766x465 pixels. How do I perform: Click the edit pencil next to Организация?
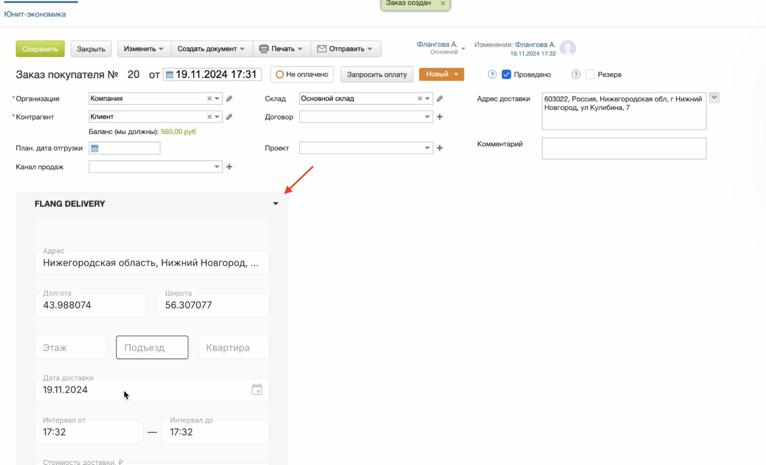click(229, 99)
